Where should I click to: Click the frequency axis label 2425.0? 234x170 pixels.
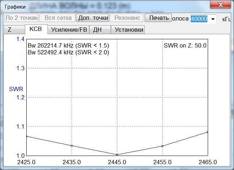tap(26, 162)
